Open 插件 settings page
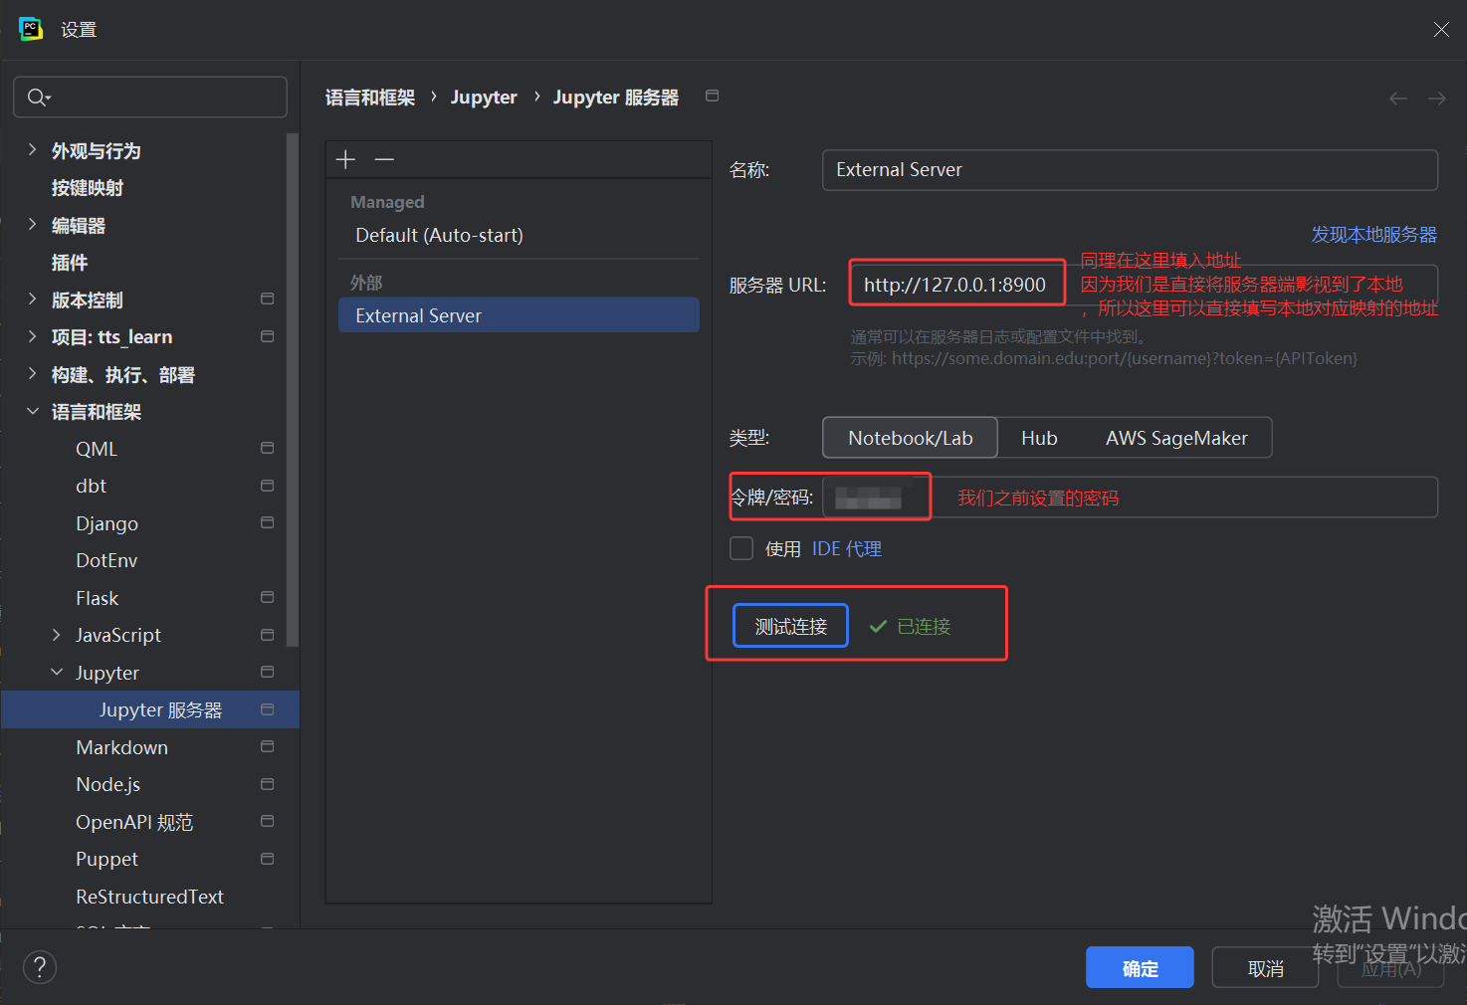 [x=70, y=263]
